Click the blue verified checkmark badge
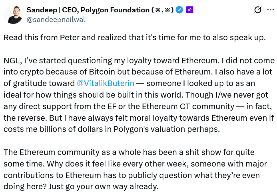 180,10
